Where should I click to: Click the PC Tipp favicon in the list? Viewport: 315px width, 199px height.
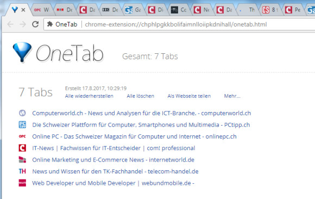(x=22, y=125)
